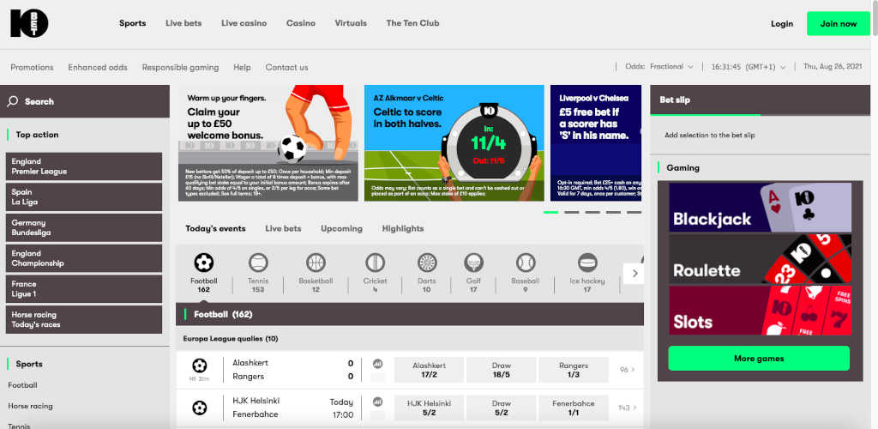This screenshot has height=429, width=878.
Task: Open the AZ Alkmaar v Celtic banner
Action: click(x=454, y=142)
